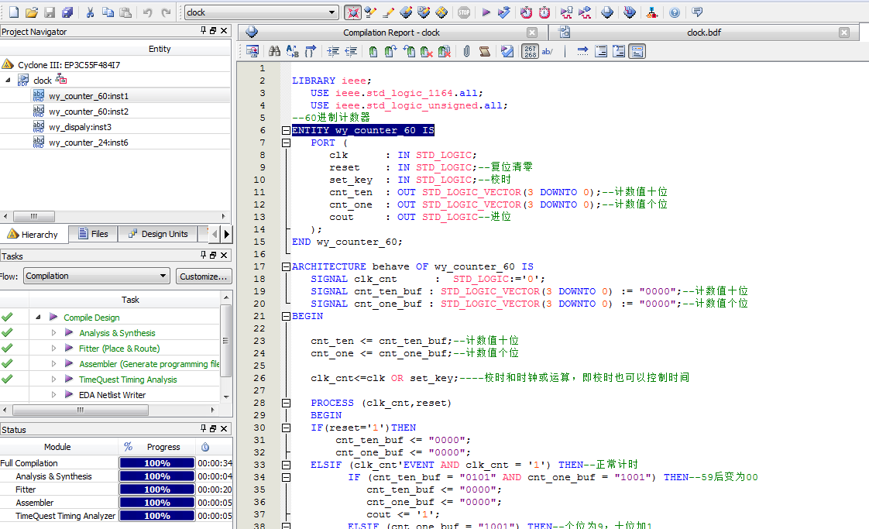869x529 pixels.
Task: Click the Start Compilation play icon
Action: coord(486,12)
